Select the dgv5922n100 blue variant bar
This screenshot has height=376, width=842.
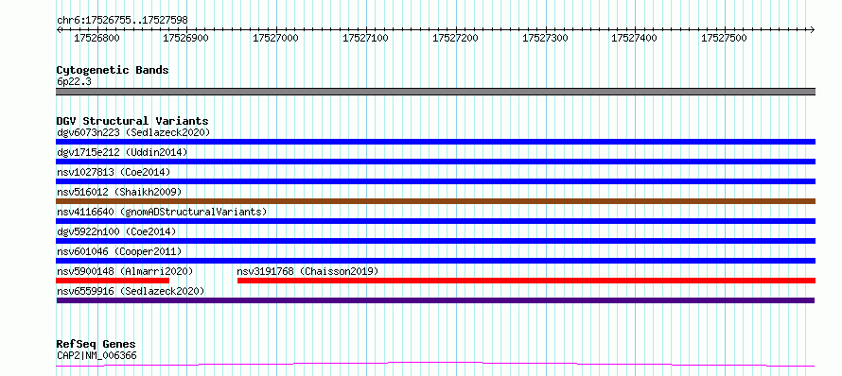click(x=435, y=241)
